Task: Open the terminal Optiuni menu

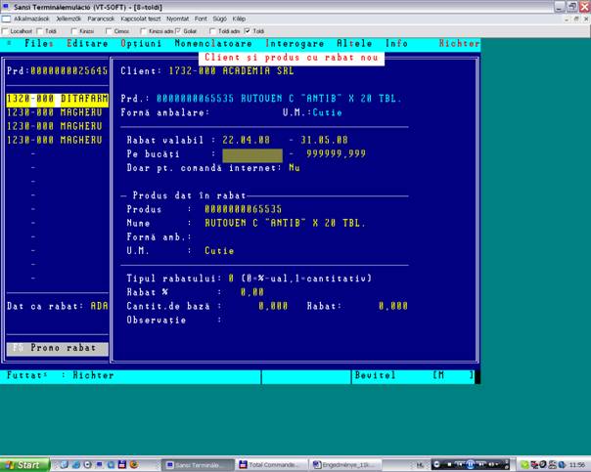Action: pyautogui.click(x=141, y=44)
